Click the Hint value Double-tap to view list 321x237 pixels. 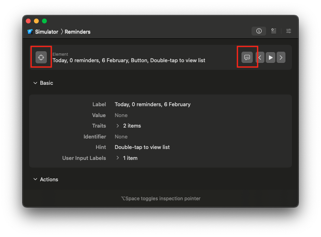point(142,147)
